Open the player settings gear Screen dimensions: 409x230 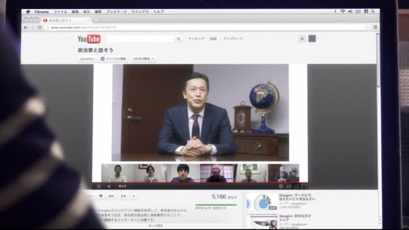tap(281, 186)
